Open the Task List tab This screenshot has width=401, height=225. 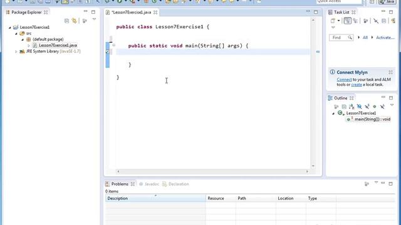point(341,12)
